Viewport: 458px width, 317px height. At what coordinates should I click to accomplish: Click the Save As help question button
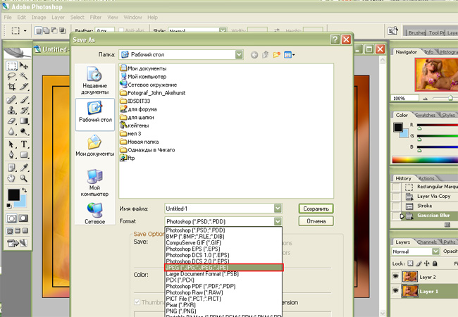point(335,39)
